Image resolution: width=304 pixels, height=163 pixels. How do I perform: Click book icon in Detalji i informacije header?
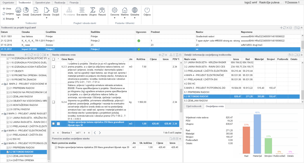pyautogui.click(x=299, y=55)
